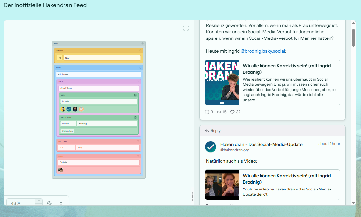
Task: Open the 'All of these' logic dropdown
Action: pos(99,74)
